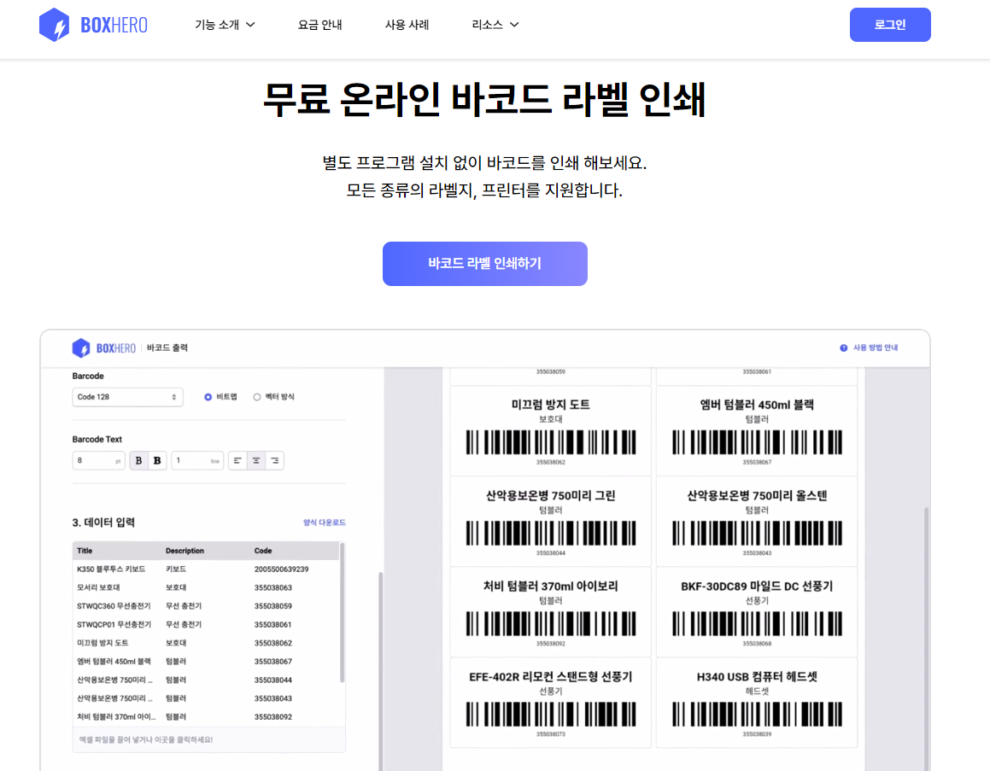Select the 벡터 방식 radio option

257,397
